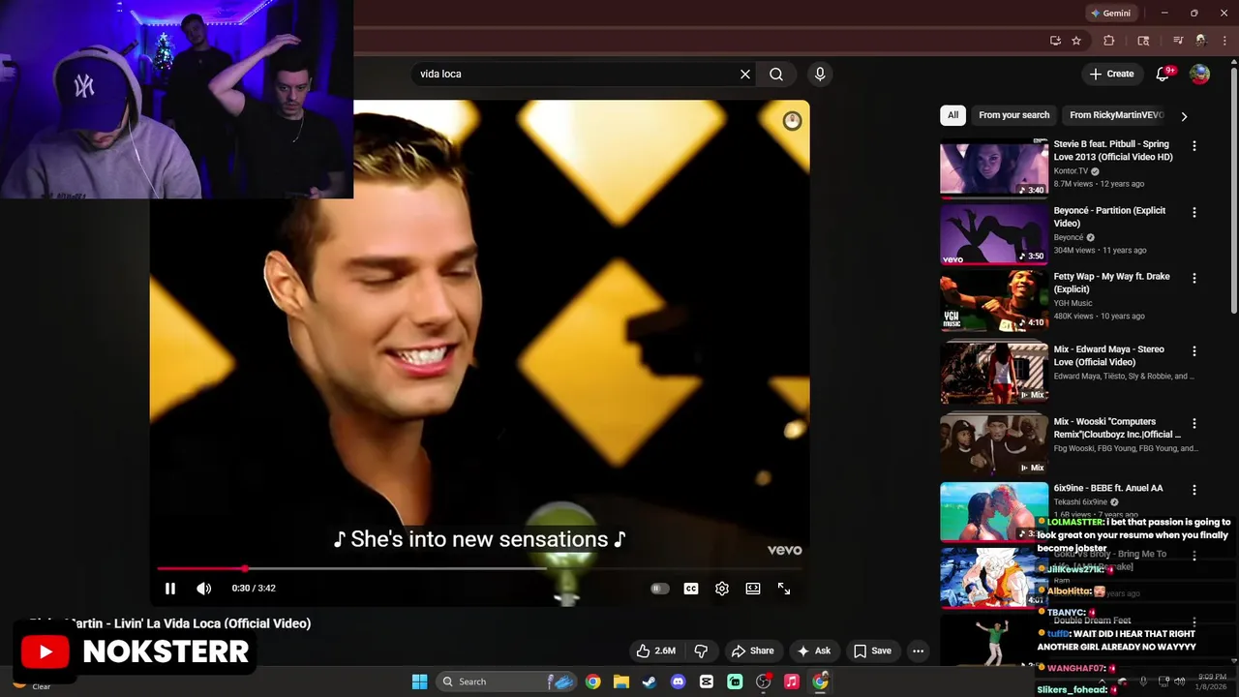Open options for Edward Maya Stereo Love mix

click(x=1194, y=350)
